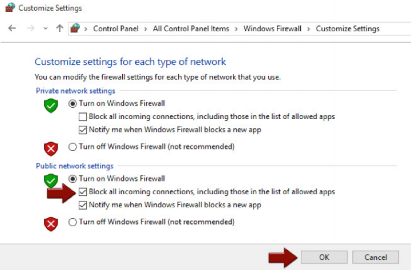Uncheck private Notify me checkbox
The width and height of the screenshot is (411, 270).
point(82,129)
